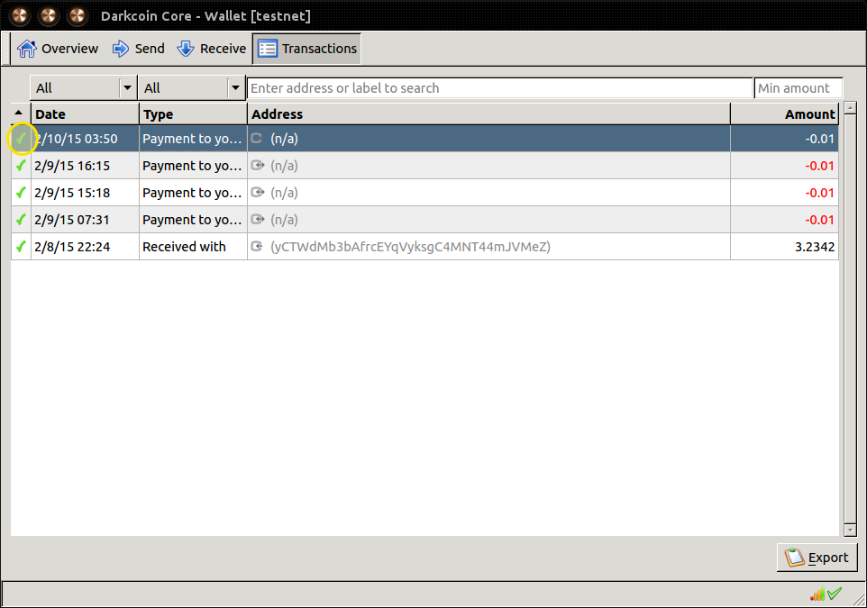The image size is (867, 608).
Task: Click confirmation checkmark for 2/9/15 16:15 transaction
Action: click(x=21, y=165)
